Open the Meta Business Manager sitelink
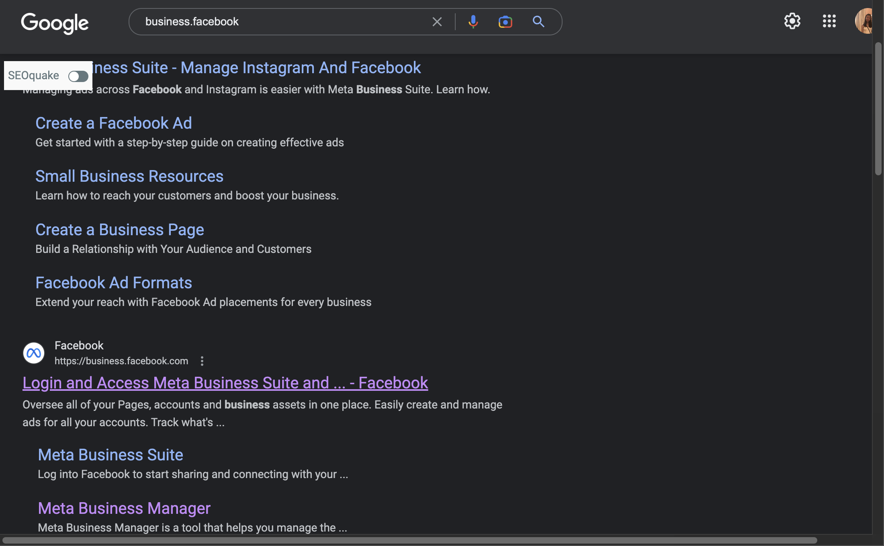 [124, 508]
